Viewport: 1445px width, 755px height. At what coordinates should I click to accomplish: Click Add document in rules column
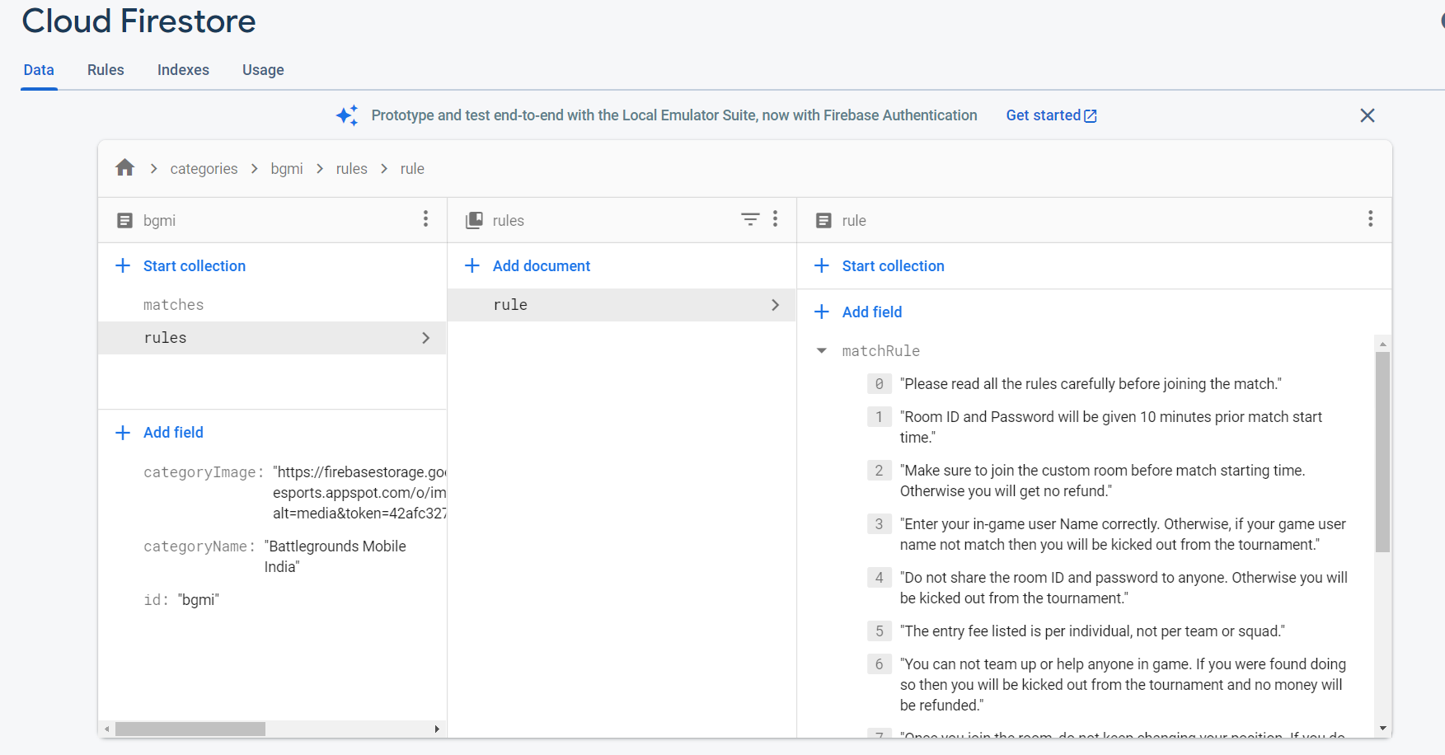pyautogui.click(x=542, y=265)
